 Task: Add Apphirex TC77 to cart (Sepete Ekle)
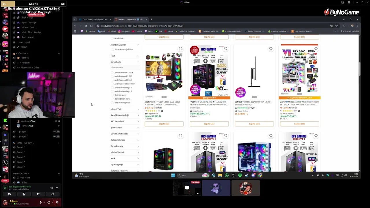[x=164, y=124]
